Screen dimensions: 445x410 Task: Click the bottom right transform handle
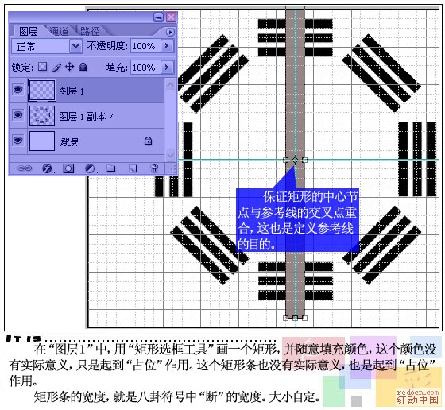304,318
